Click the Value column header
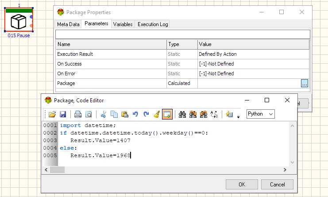The width and height of the screenshot is (328, 197). pyautogui.click(x=253, y=44)
